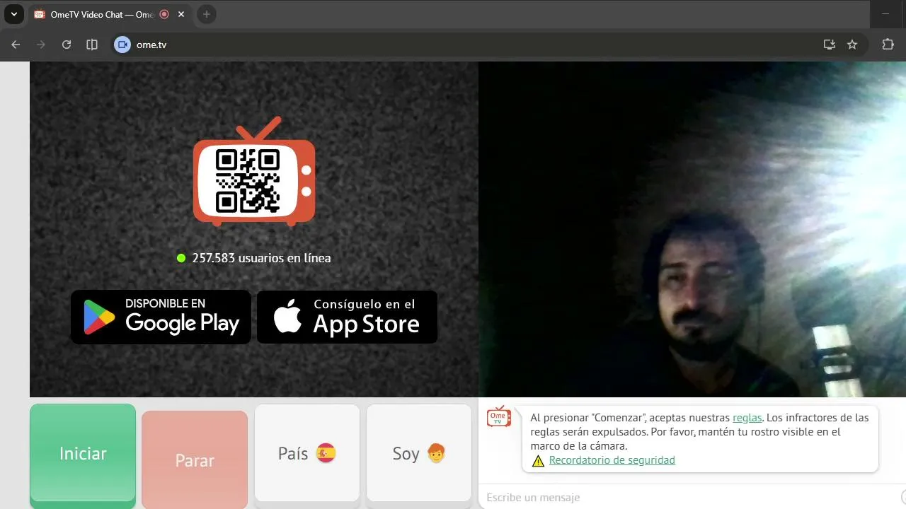Viewport: 906px width, 509px height.
Task: Open the App Store download badge
Action: [x=347, y=317]
